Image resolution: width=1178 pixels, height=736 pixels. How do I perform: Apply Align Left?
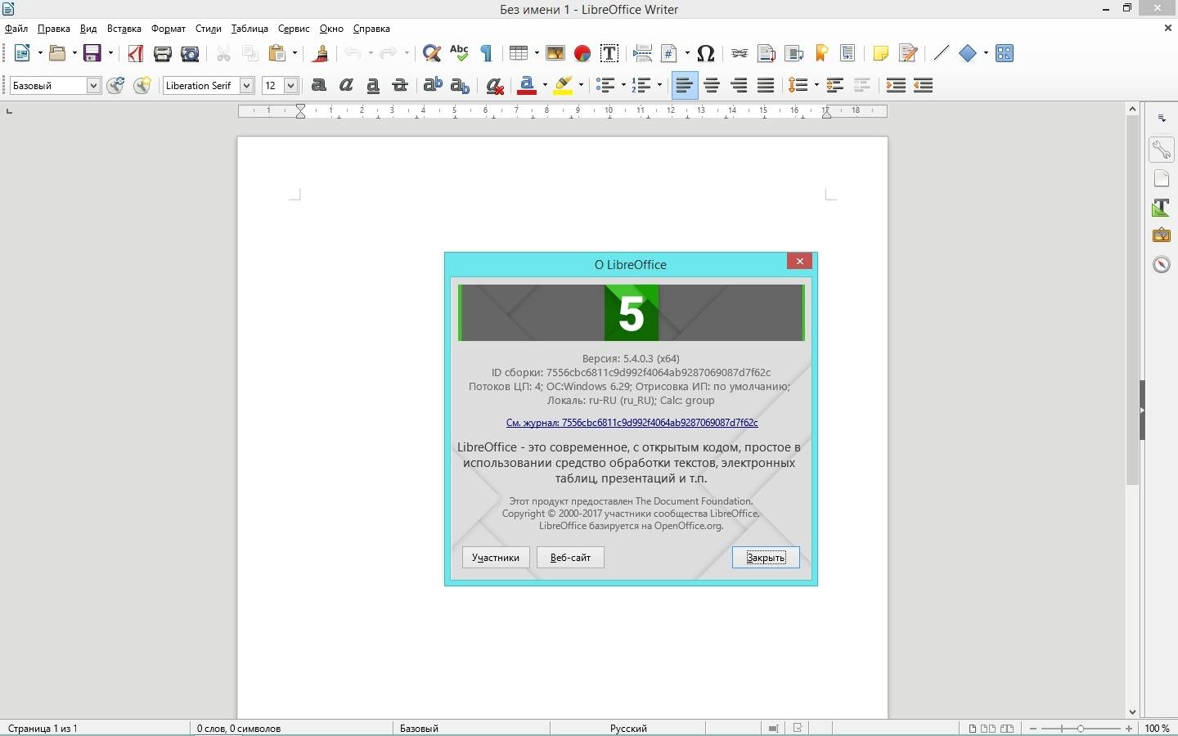pyautogui.click(x=685, y=85)
